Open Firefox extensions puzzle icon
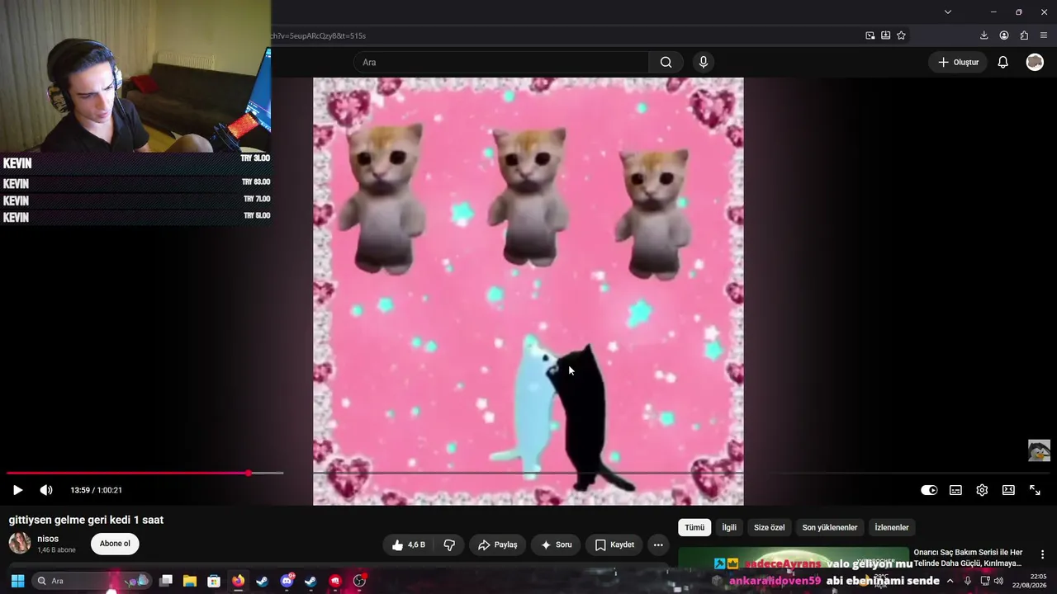This screenshot has width=1057, height=594. point(1024,35)
